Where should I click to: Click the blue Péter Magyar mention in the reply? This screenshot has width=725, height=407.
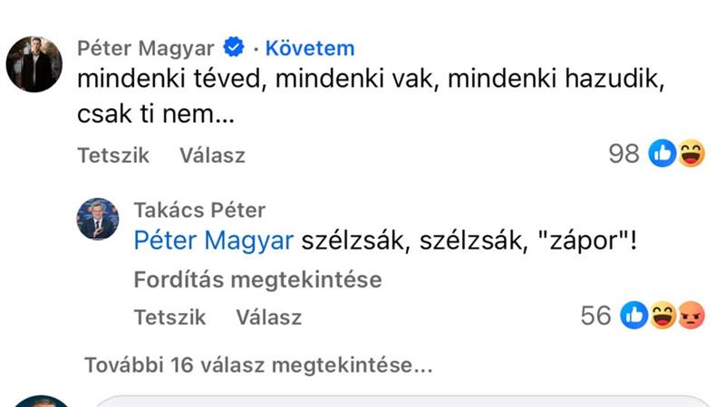[213, 241]
